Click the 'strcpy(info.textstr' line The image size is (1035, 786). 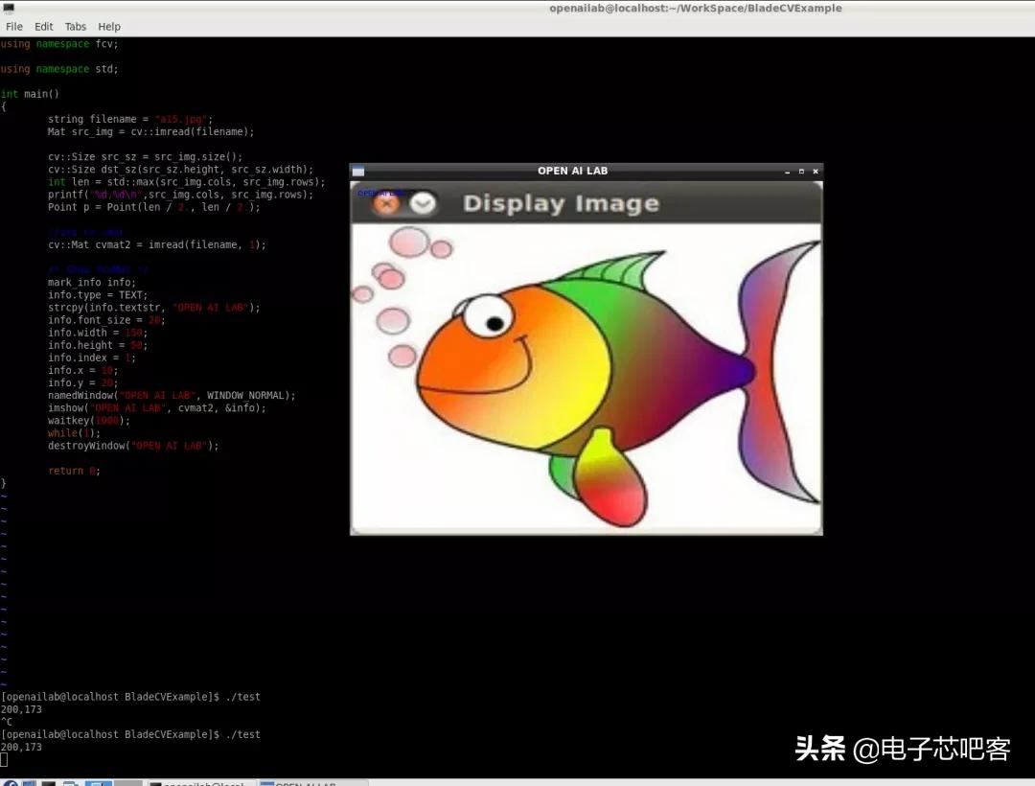(x=153, y=308)
